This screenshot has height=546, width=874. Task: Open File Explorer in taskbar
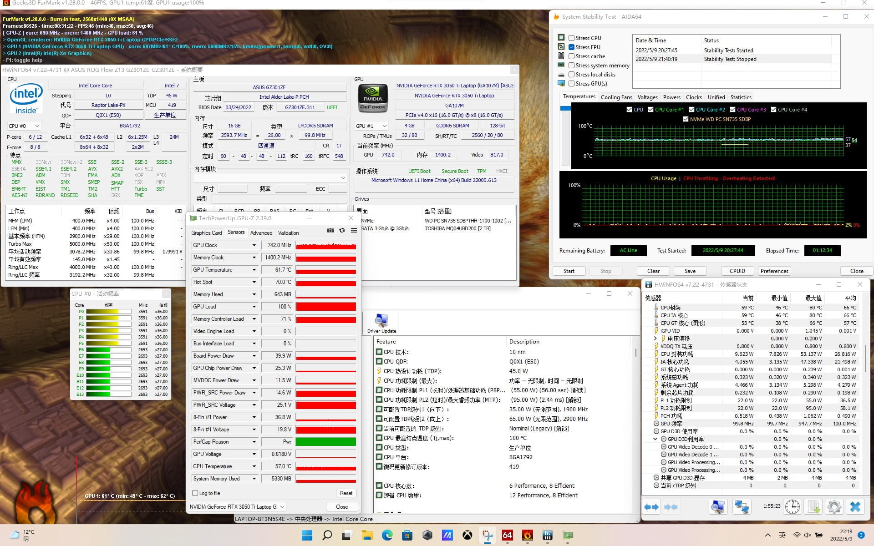pyautogui.click(x=367, y=536)
